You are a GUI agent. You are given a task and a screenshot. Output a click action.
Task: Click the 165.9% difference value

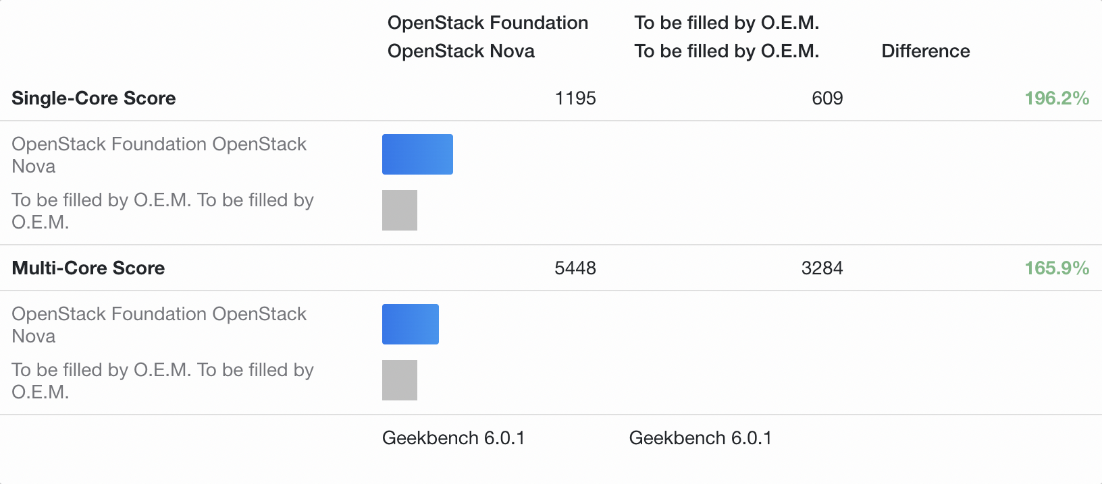[1057, 268]
